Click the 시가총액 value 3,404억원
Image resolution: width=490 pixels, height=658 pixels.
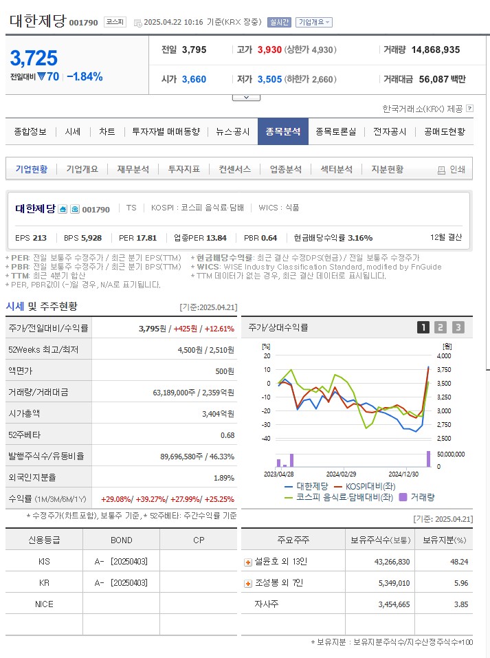tap(218, 414)
